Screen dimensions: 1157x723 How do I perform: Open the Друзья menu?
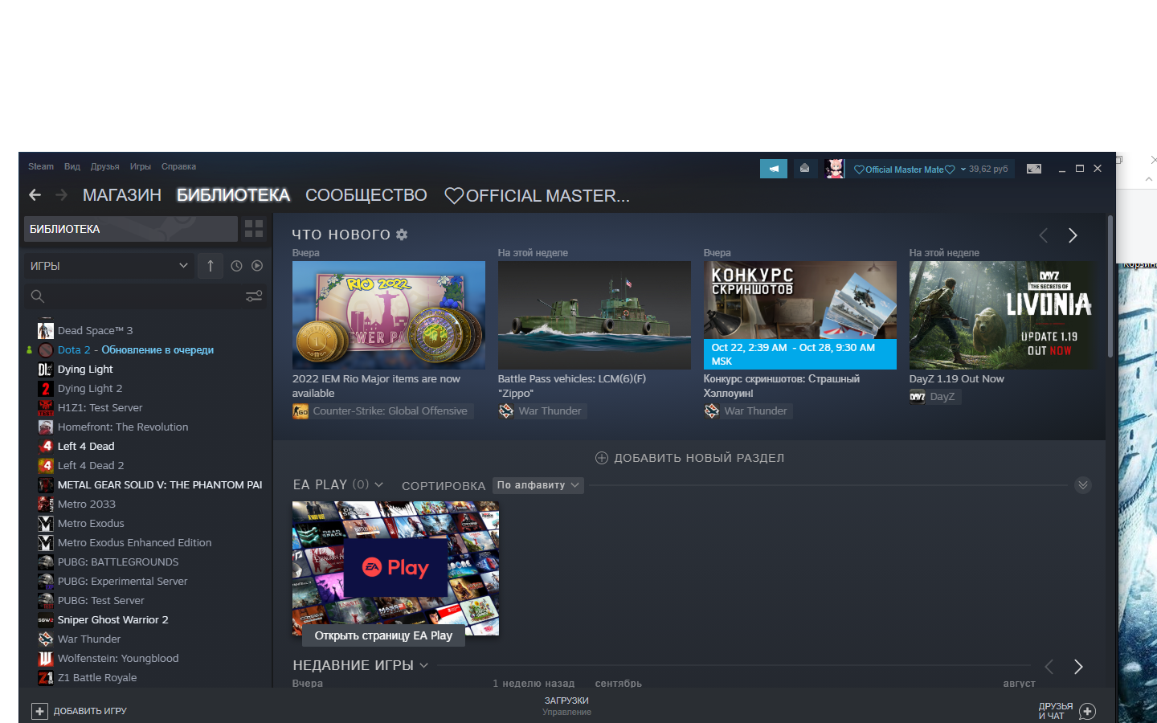(105, 167)
